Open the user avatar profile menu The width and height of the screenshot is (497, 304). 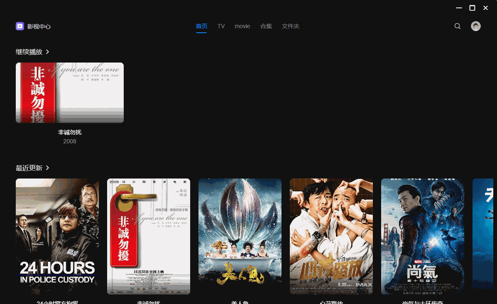[x=476, y=26]
